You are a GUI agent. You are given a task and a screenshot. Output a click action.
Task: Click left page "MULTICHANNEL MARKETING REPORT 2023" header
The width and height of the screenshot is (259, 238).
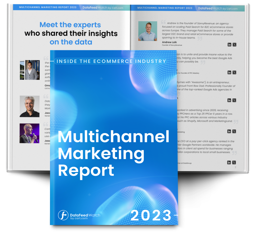click(x=48, y=7)
